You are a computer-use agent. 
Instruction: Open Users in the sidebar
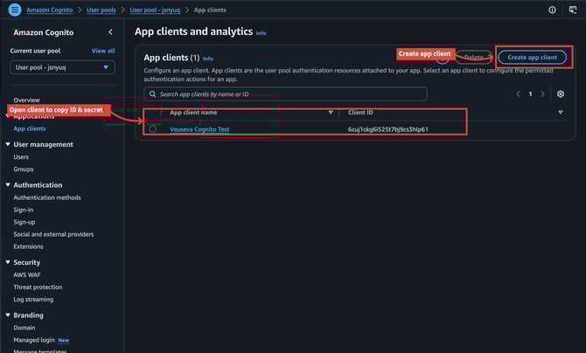click(21, 157)
